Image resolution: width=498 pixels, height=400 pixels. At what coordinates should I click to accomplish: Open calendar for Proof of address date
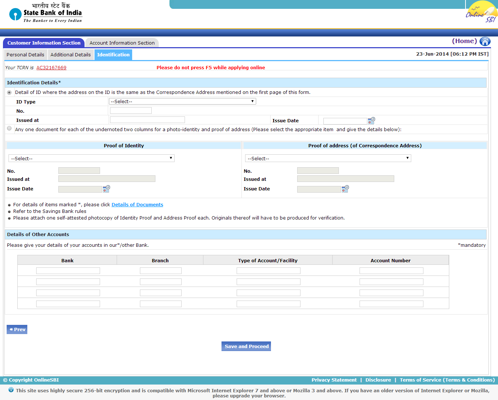tap(345, 189)
